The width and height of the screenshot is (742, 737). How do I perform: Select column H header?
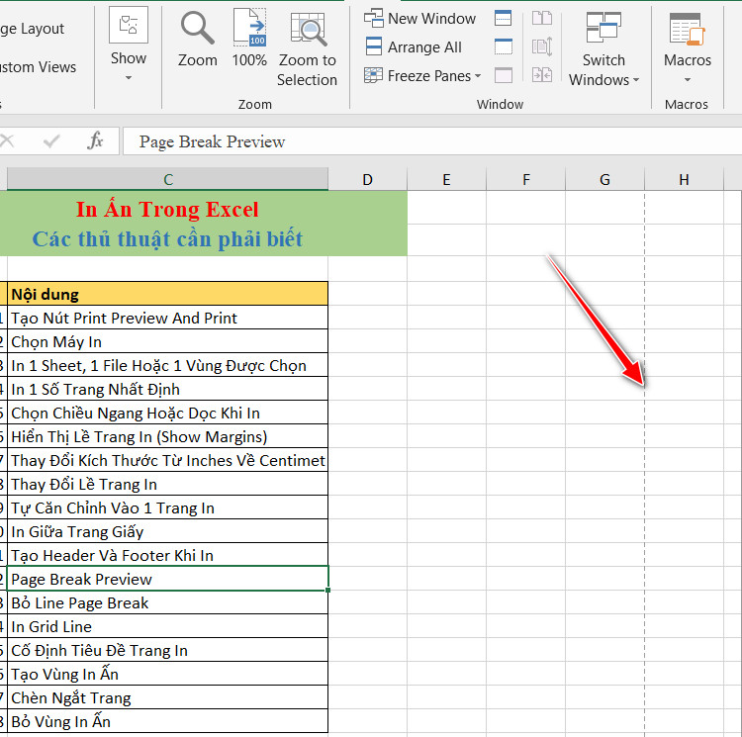coord(684,179)
